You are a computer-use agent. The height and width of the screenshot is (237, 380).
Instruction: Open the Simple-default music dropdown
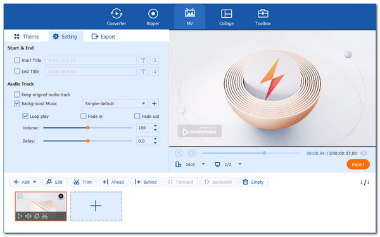[x=115, y=103]
